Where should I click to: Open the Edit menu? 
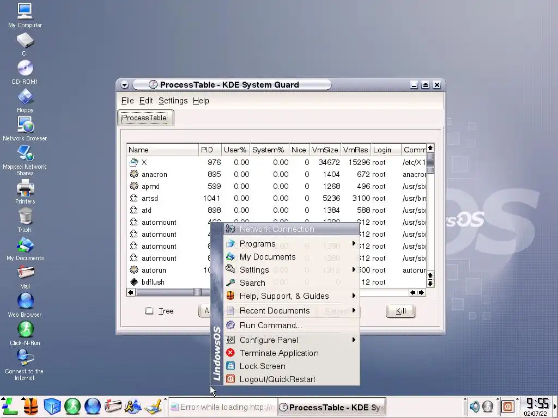tap(146, 101)
